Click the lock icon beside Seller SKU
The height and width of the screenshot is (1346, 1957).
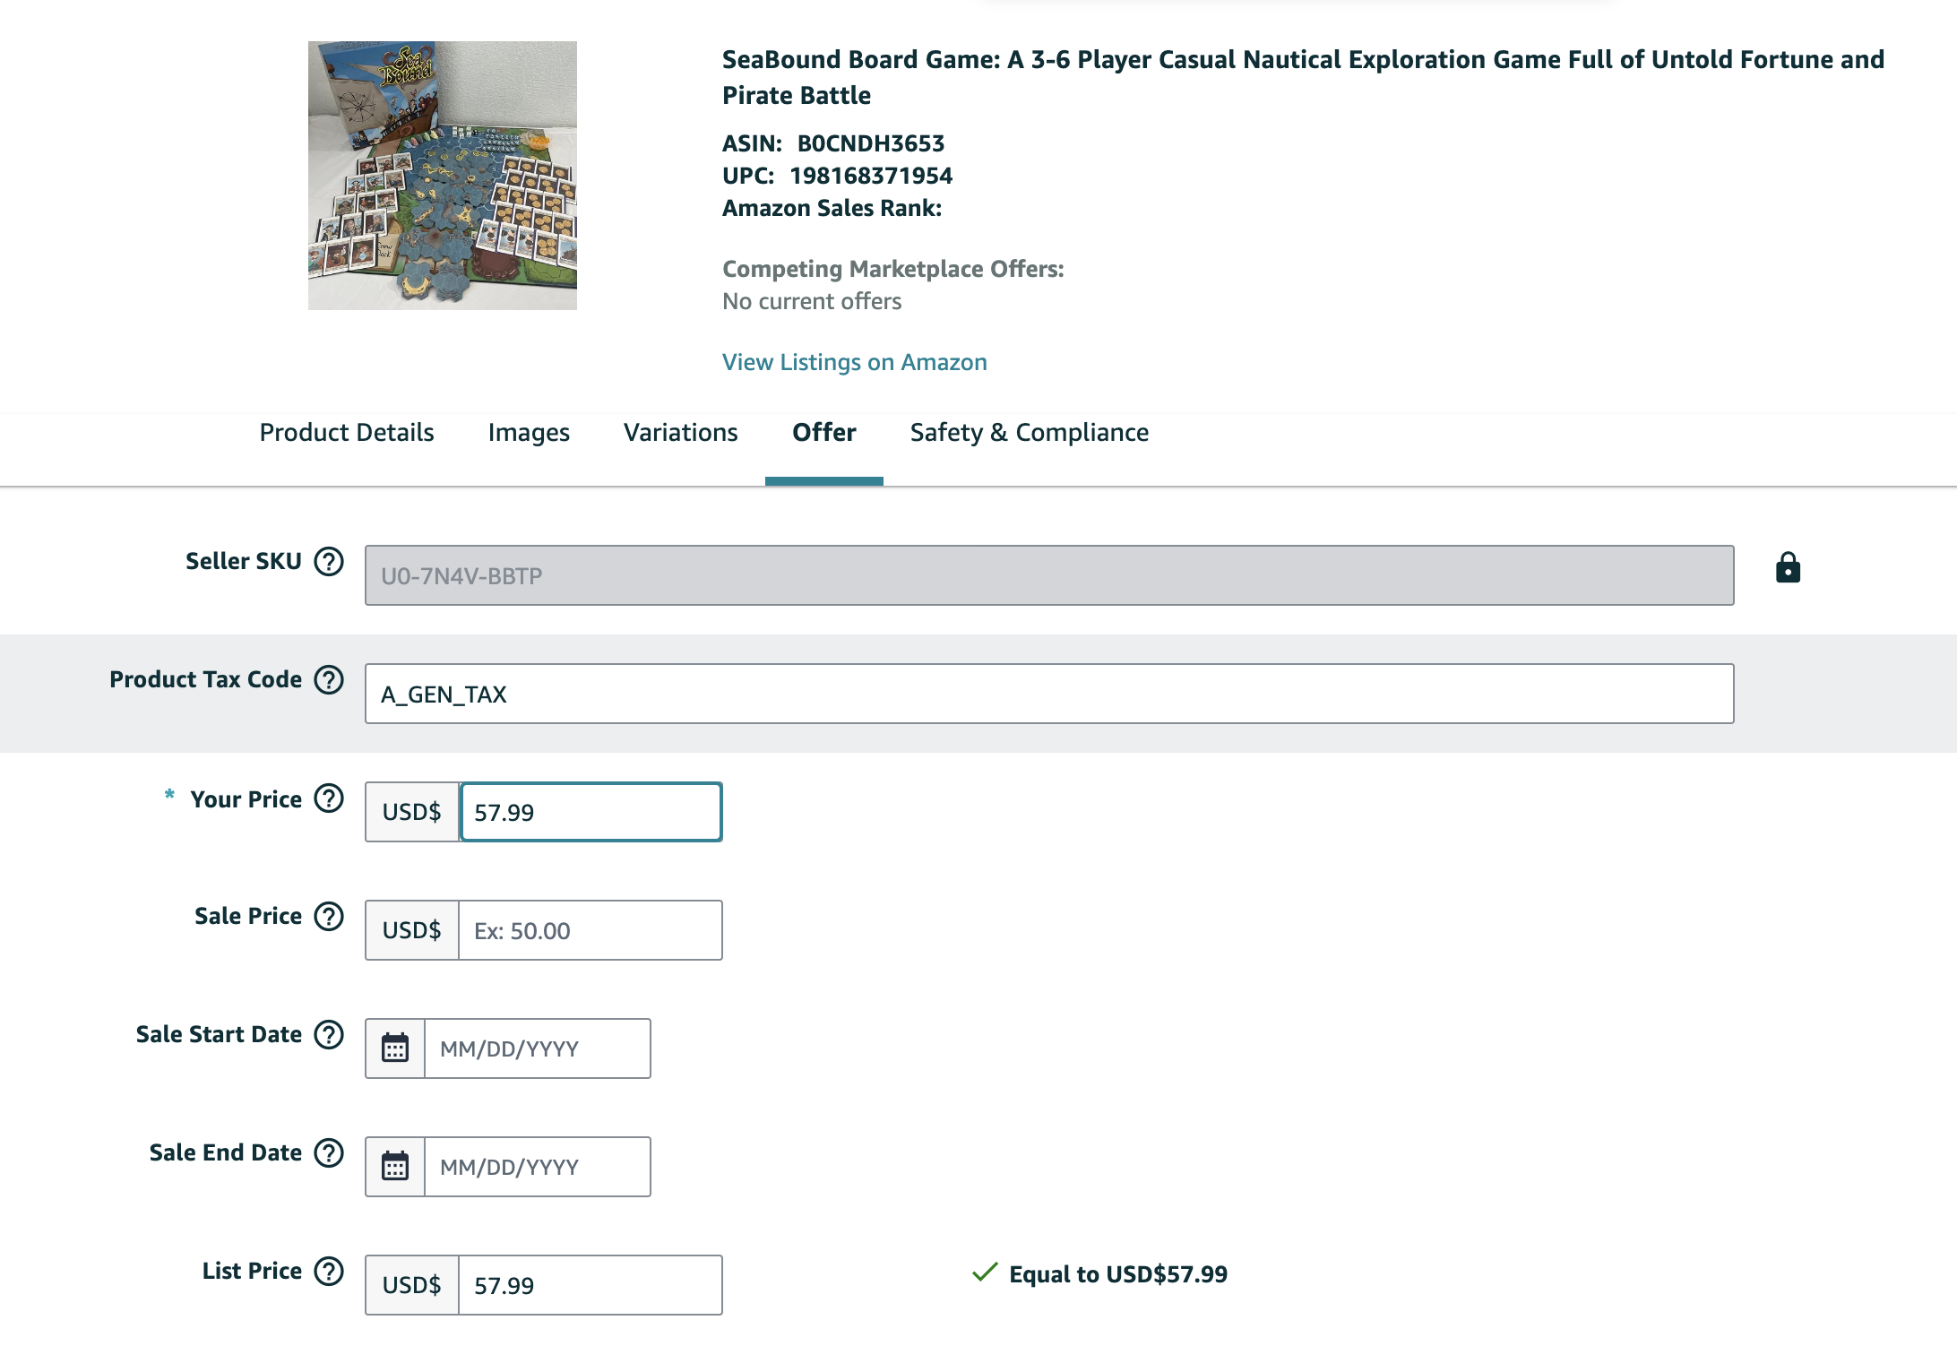pyautogui.click(x=1788, y=567)
